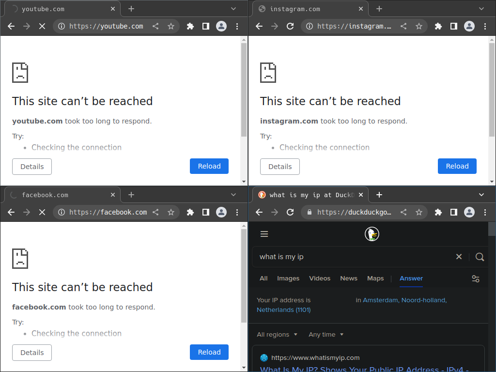Viewport: 496px width, 372px height.
Task: Open extensions puzzle icon in instagram.com window
Action: tap(438, 26)
